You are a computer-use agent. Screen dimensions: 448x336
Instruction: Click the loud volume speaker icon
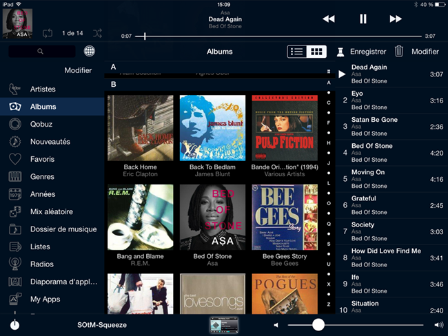click(439, 325)
